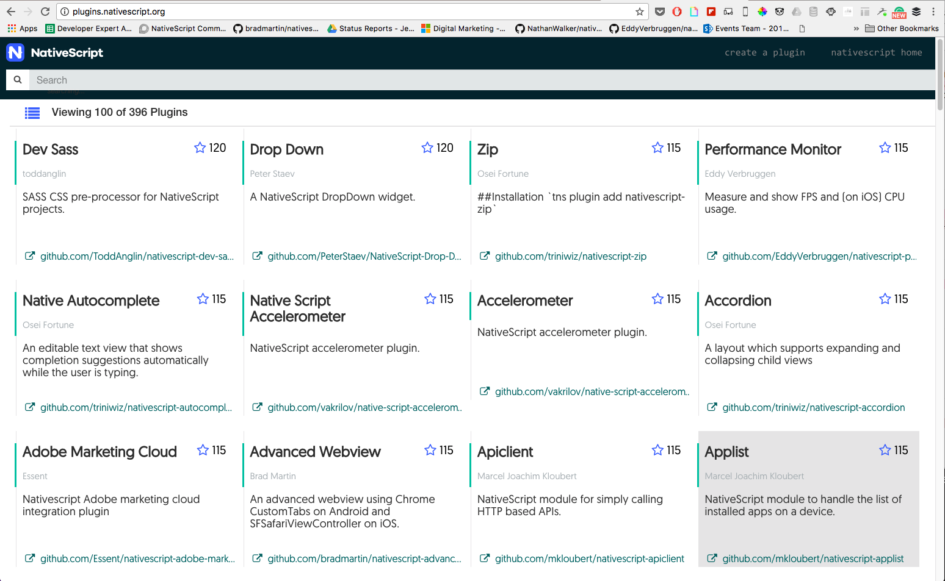This screenshot has width=945, height=581.
Task: Click the database cylinder extension icon
Action: click(x=814, y=12)
